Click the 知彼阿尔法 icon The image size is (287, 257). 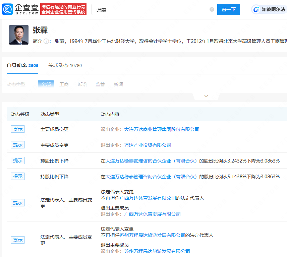(x=256, y=9)
